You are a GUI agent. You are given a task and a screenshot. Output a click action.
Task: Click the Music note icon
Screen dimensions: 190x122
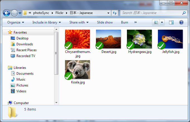point(13,79)
